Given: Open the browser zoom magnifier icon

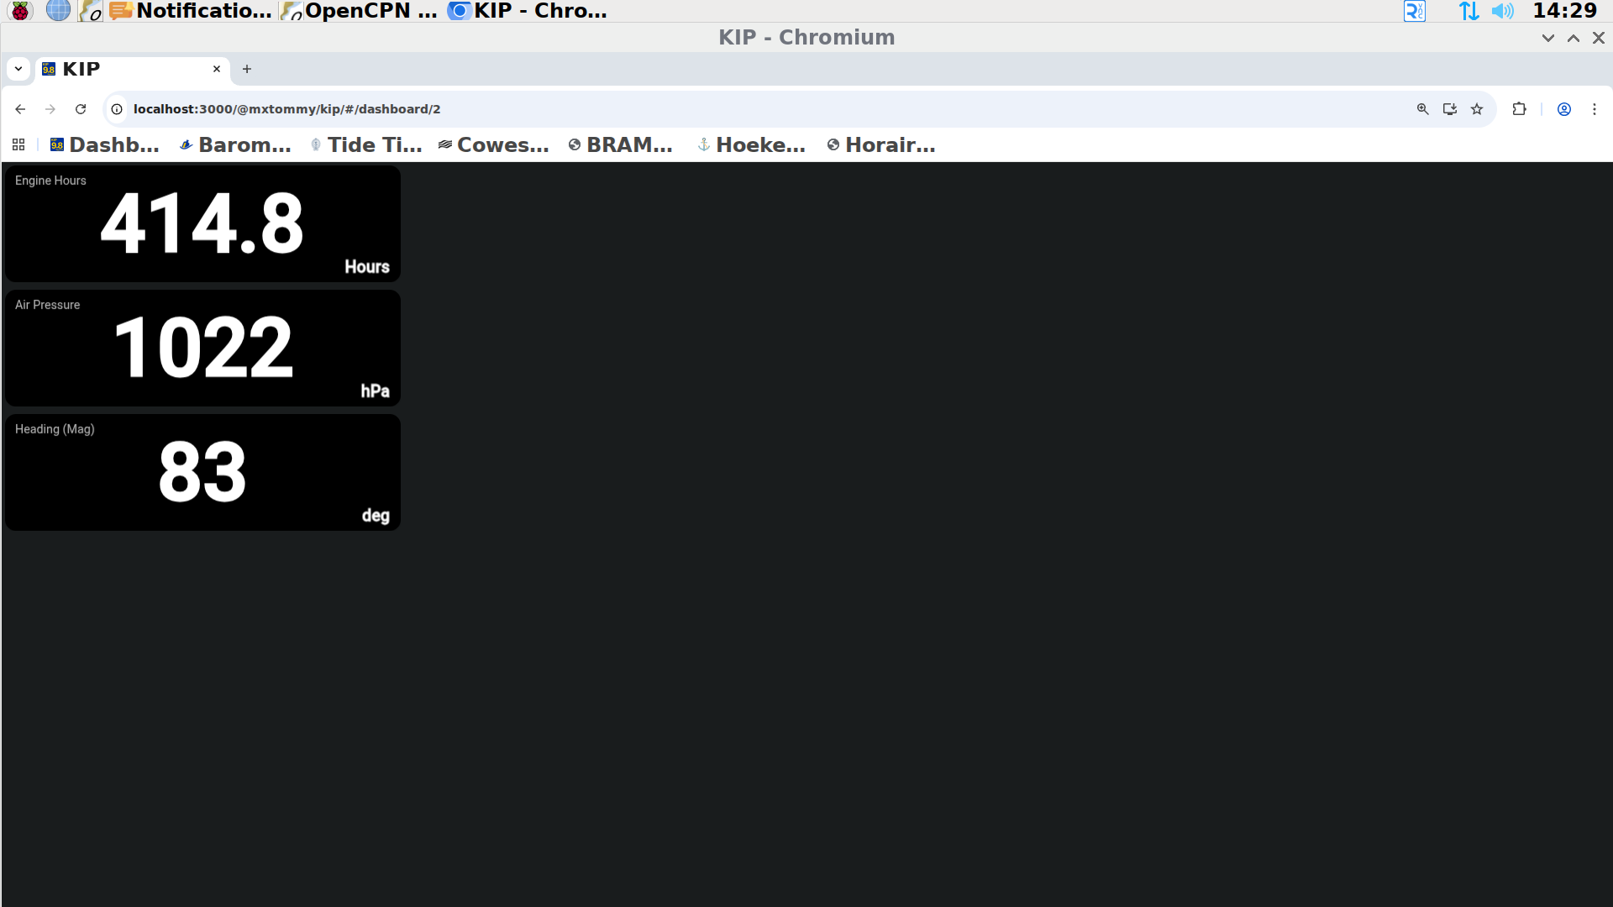Looking at the screenshot, I should 1422,109.
